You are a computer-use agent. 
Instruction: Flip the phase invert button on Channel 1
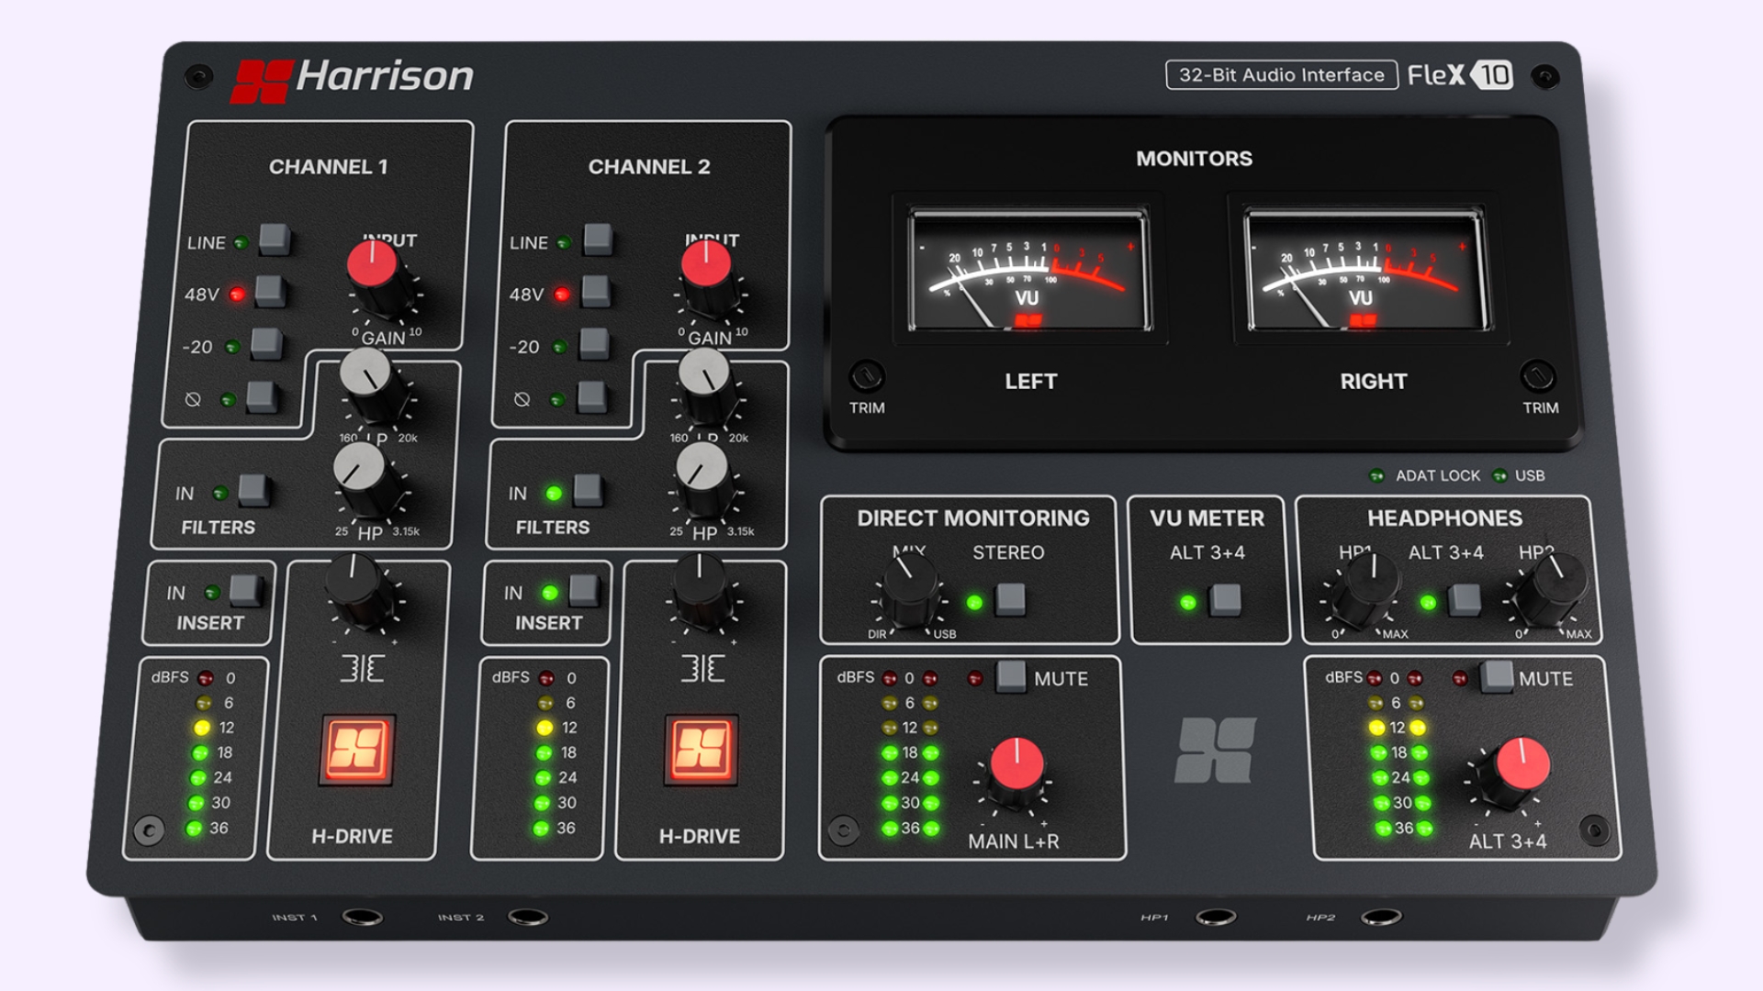click(262, 396)
